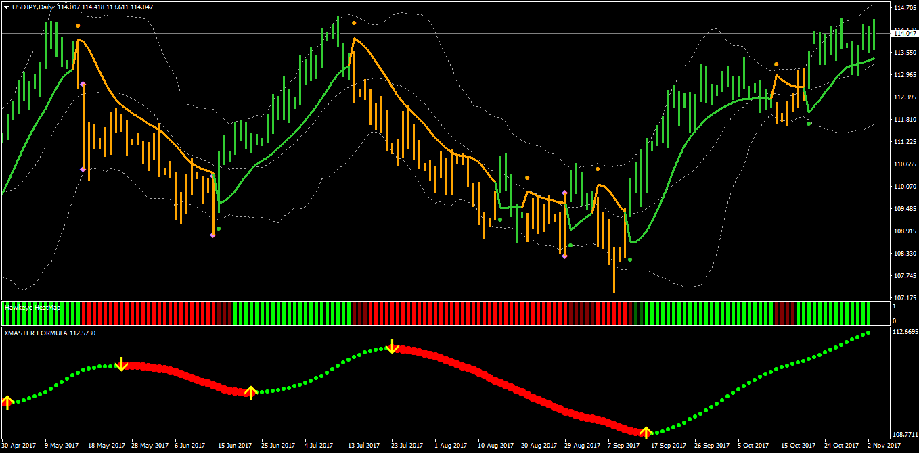Click the 24 Oct 2017 date label
Viewport: 919px width, 453px height.
point(842,446)
